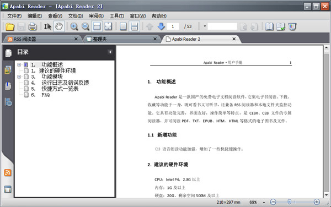Activate the hand pan tool
Screen dimensions: 331x207
pyautogui.click(x=59, y=26)
